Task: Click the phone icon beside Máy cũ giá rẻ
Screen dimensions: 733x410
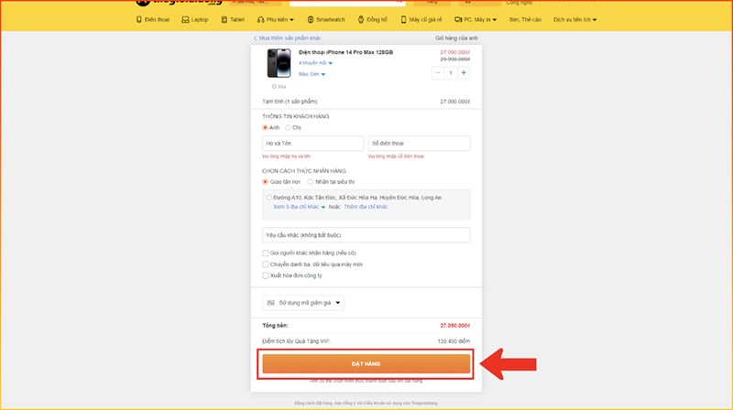Action: [403, 19]
